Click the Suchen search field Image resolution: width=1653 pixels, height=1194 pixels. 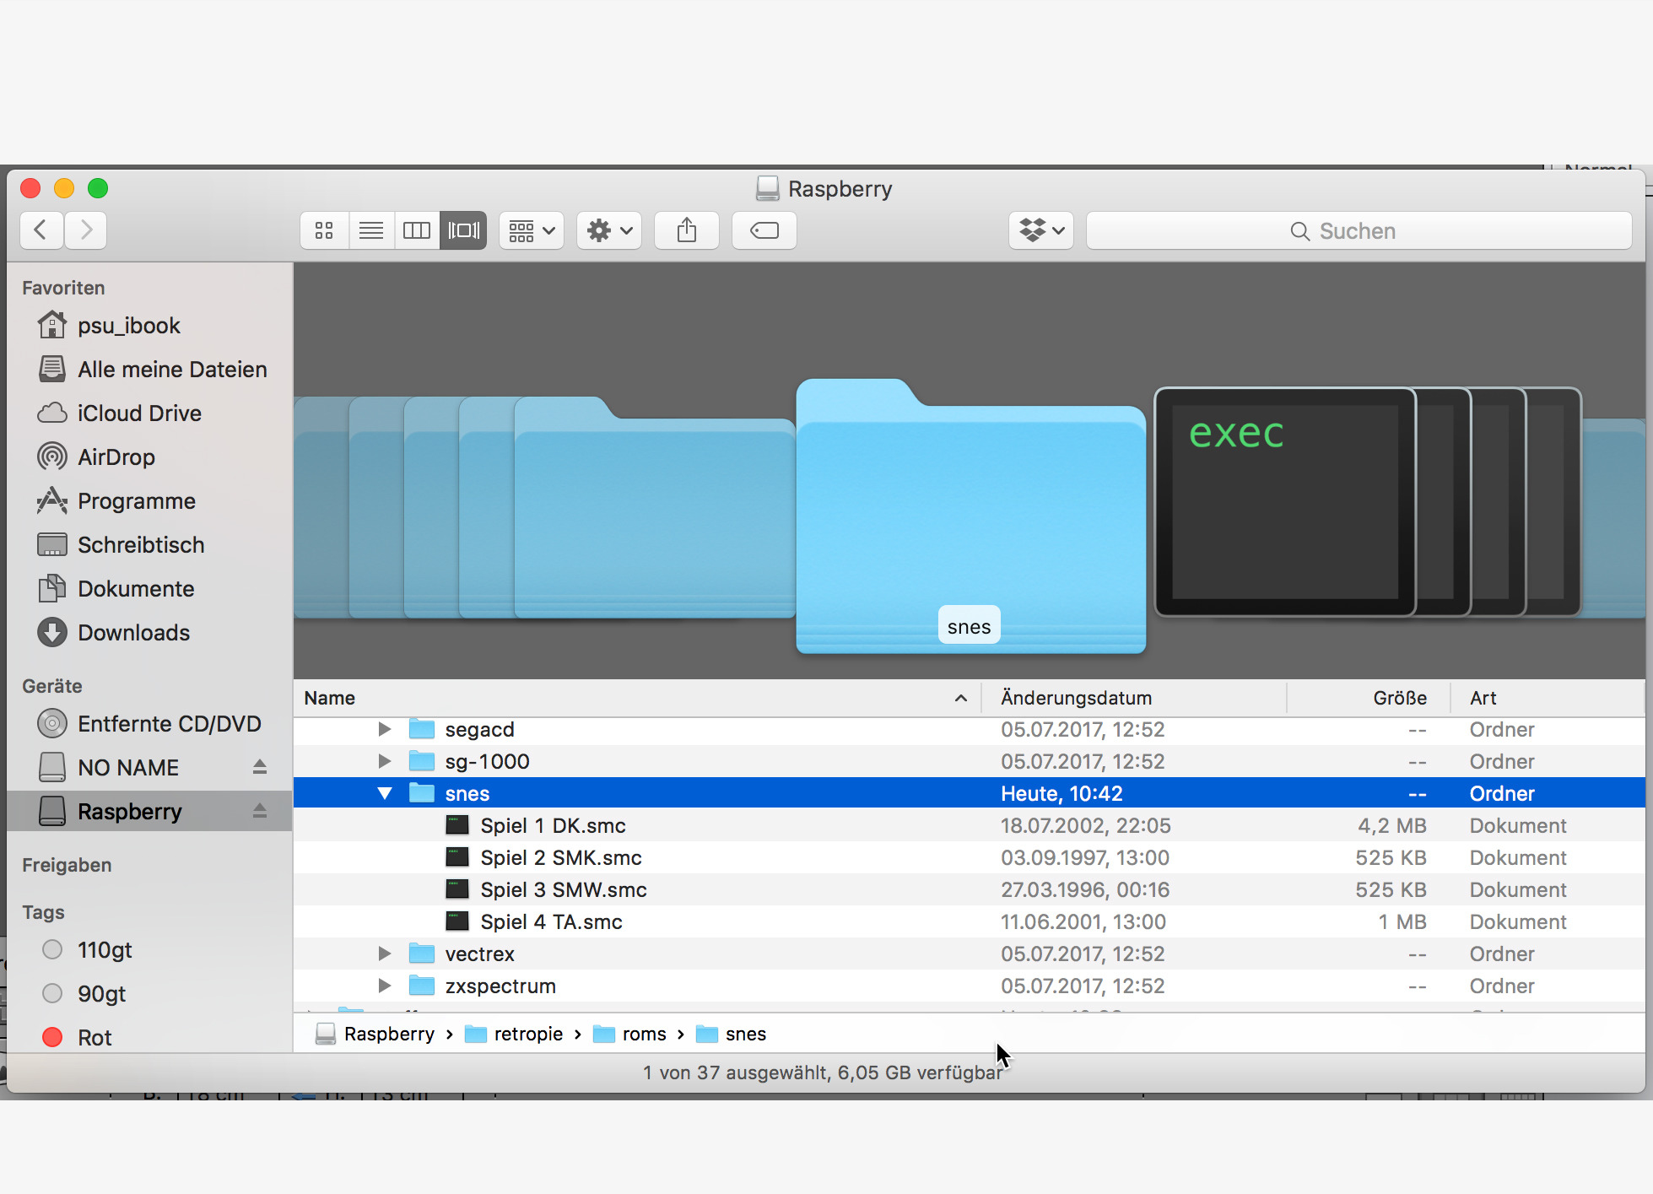tap(1359, 231)
